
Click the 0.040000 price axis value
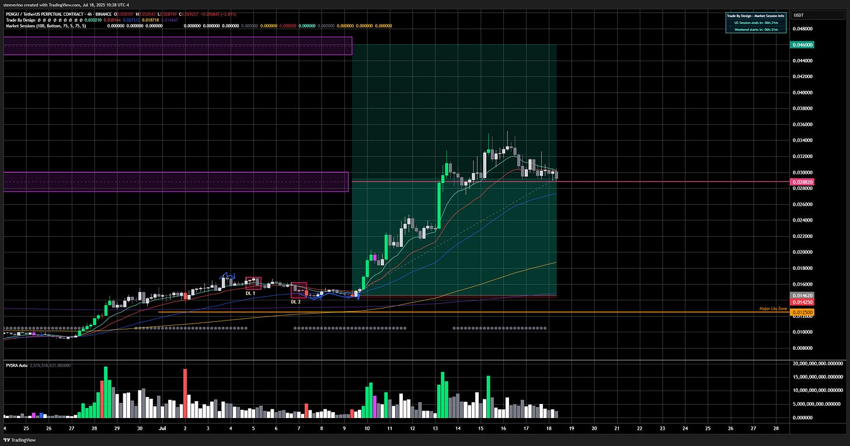pos(803,92)
